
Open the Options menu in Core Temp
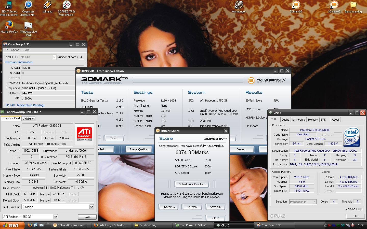pyautogui.click(x=16, y=50)
